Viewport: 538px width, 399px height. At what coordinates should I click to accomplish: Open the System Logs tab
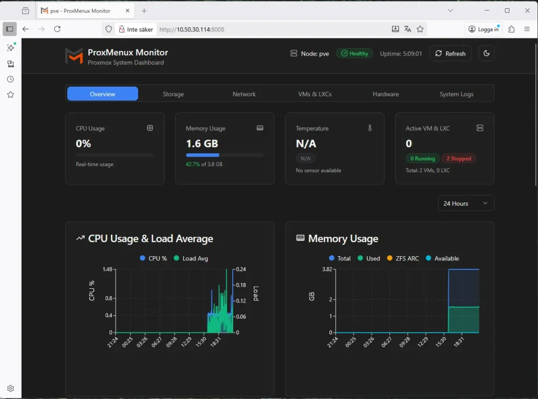tap(456, 94)
